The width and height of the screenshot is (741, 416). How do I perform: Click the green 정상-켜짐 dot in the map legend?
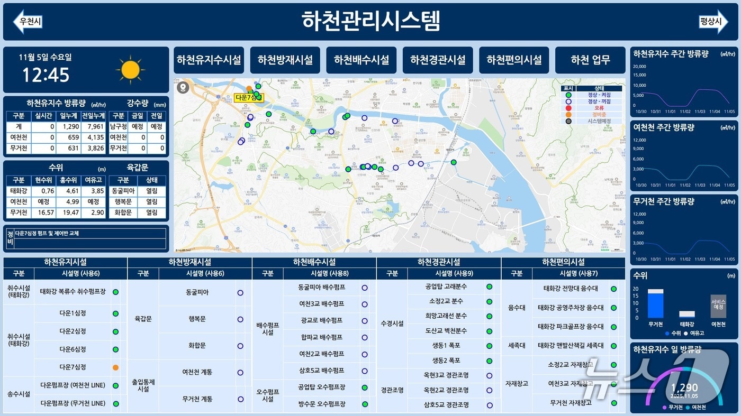[568, 95]
